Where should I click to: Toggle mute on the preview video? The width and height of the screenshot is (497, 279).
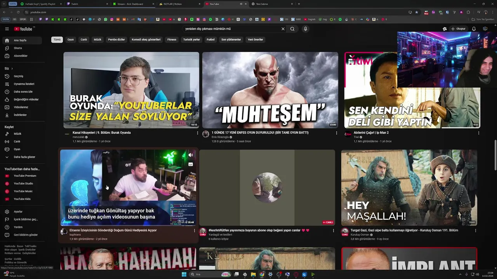click(x=191, y=155)
